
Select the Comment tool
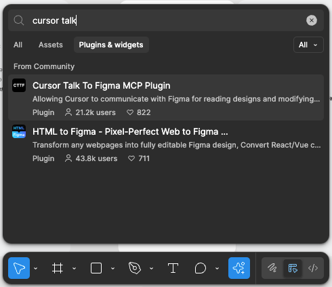(201, 268)
